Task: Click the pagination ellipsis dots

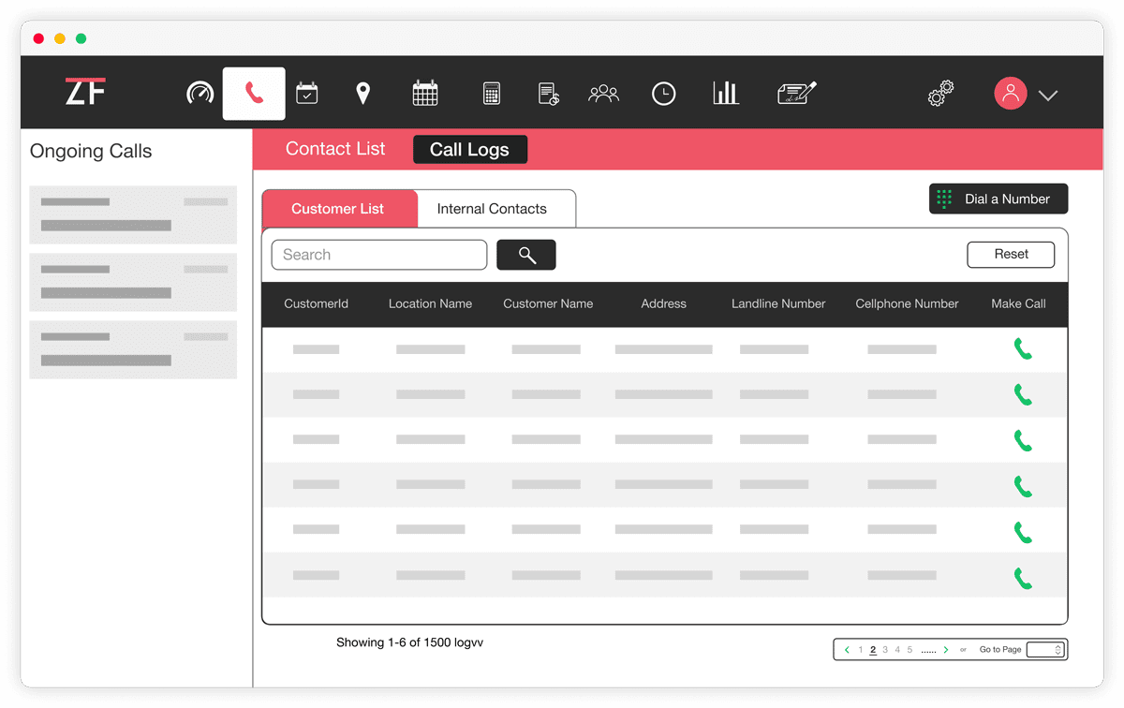Action: (928, 651)
